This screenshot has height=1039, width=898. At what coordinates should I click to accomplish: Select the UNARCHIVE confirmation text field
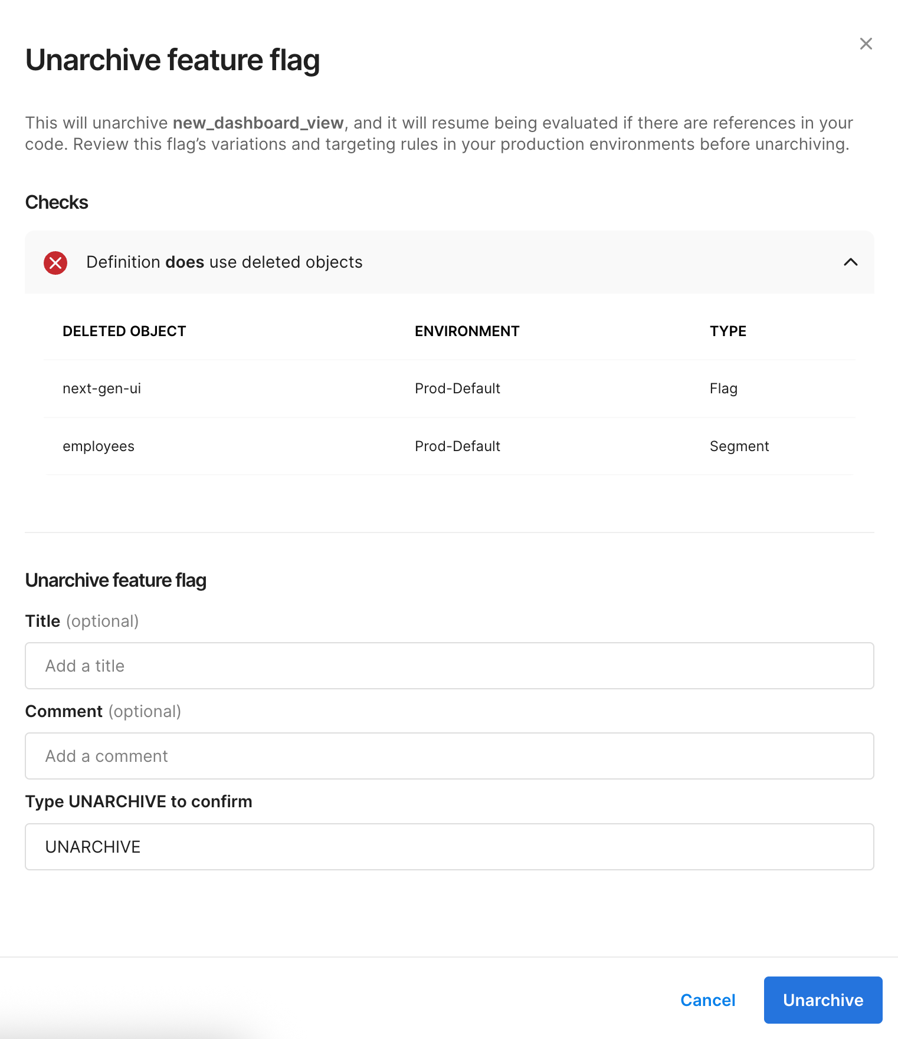point(449,847)
